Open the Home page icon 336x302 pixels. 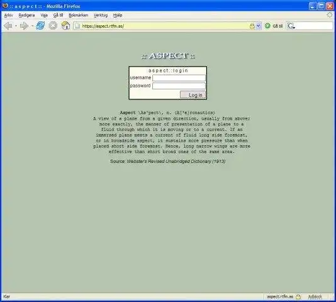65,26
